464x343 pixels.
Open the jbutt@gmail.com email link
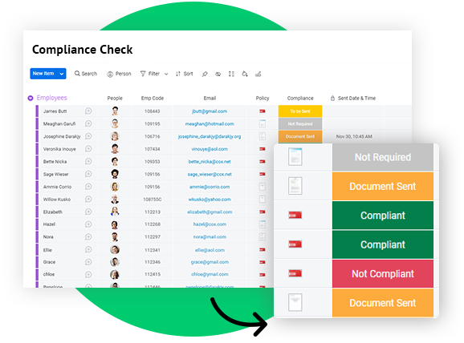(210, 111)
